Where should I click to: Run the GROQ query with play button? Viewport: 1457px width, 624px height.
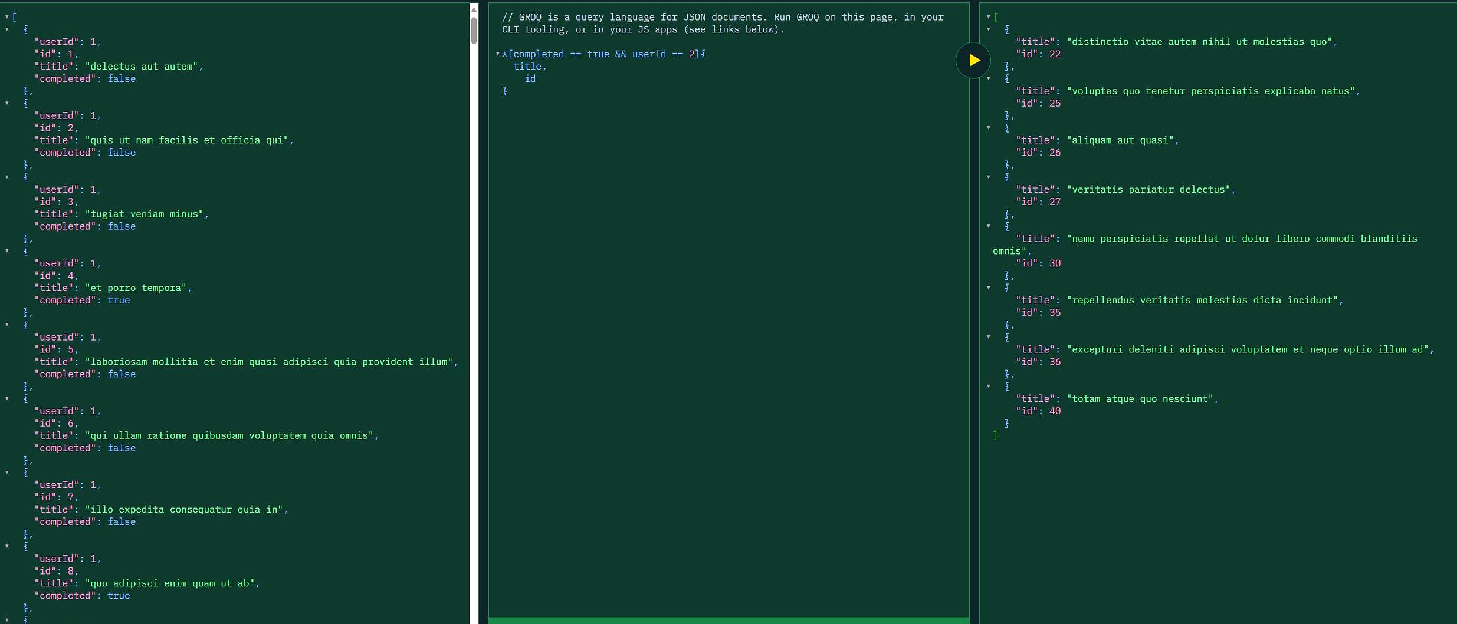[x=973, y=60]
